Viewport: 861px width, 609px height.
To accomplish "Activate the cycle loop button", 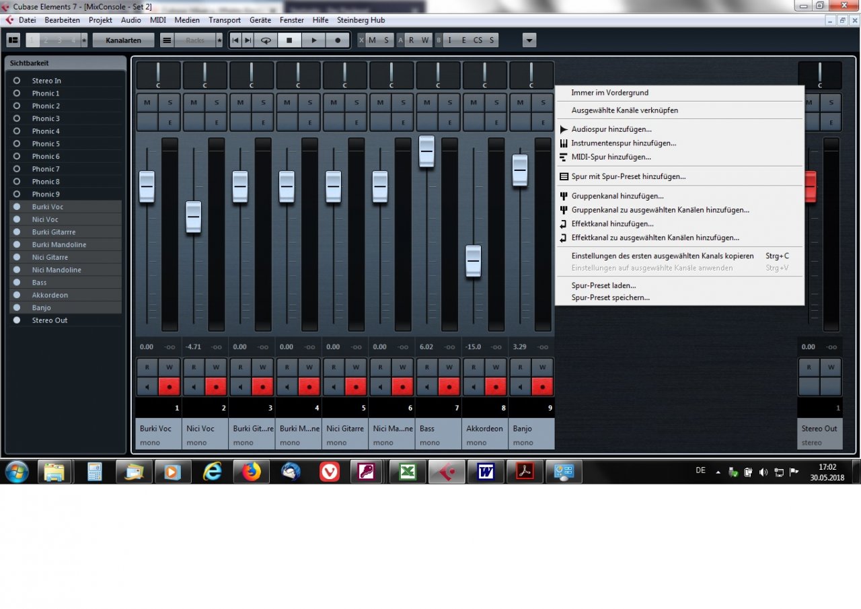I will (x=266, y=40).
